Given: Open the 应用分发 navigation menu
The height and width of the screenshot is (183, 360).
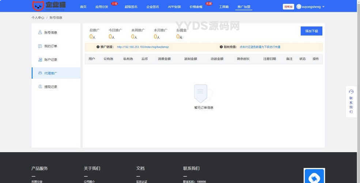Looking at the screenshot, I should (102, 7).
